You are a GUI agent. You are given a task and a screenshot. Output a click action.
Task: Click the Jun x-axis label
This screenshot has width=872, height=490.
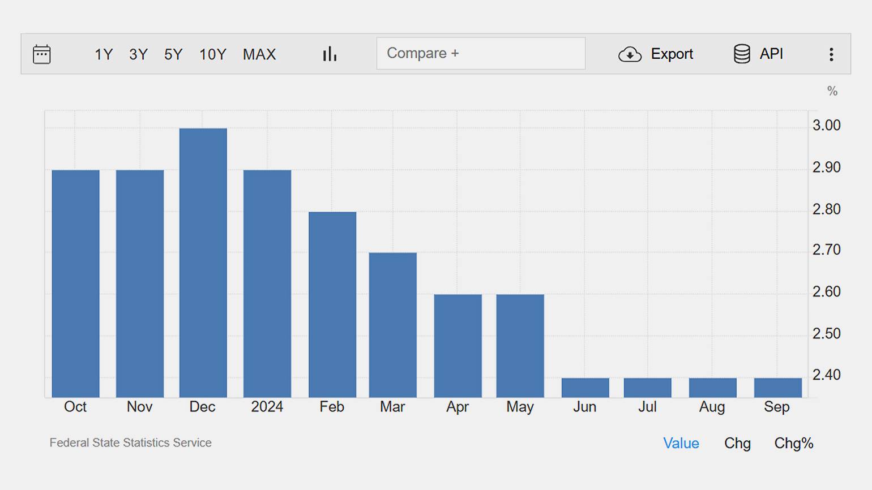[x=584, y=407]
